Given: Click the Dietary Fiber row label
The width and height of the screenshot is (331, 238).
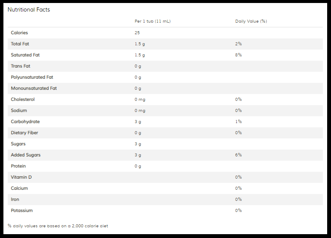Looking at the screenshot, I should pos(24,133).
